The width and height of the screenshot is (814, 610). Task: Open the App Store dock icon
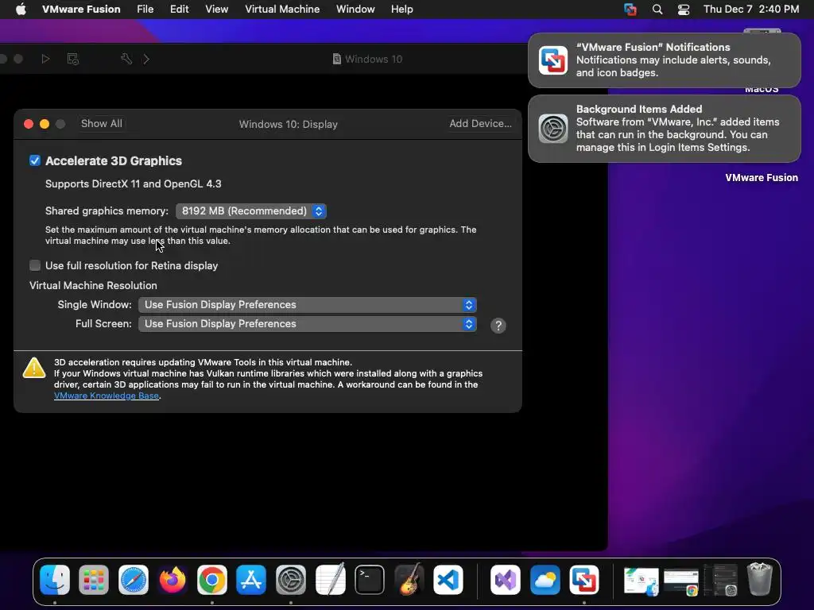click(251, 579)
